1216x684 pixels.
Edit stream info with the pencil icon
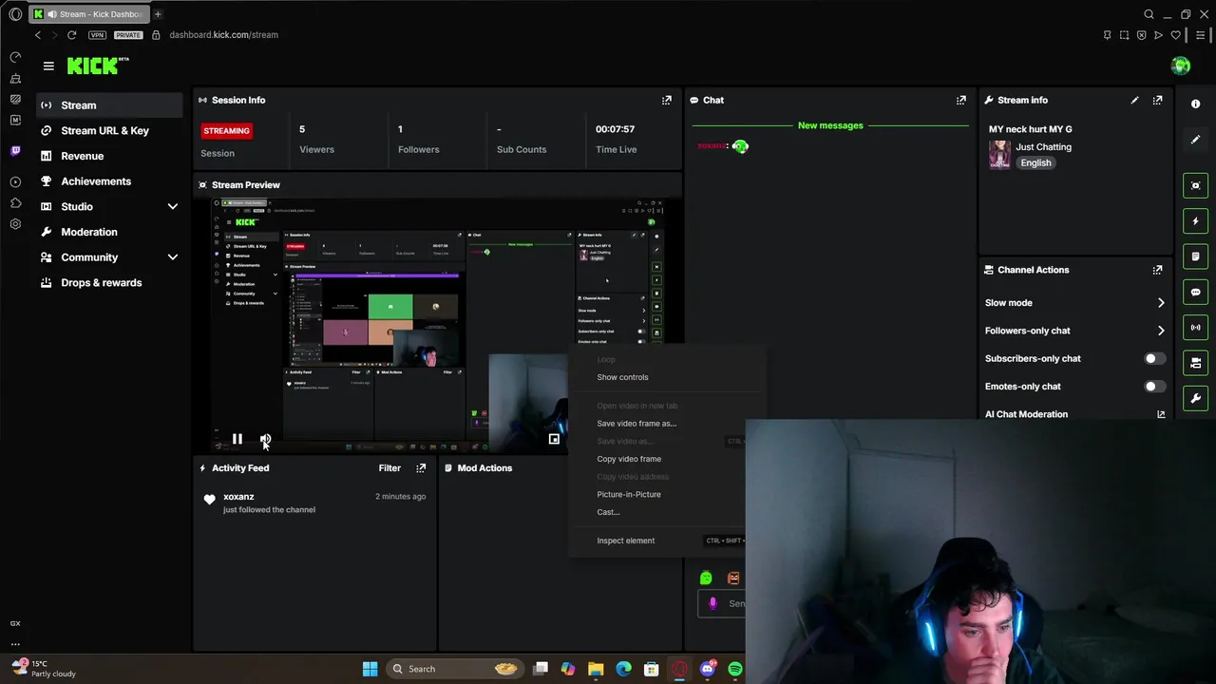point(1134,100)
